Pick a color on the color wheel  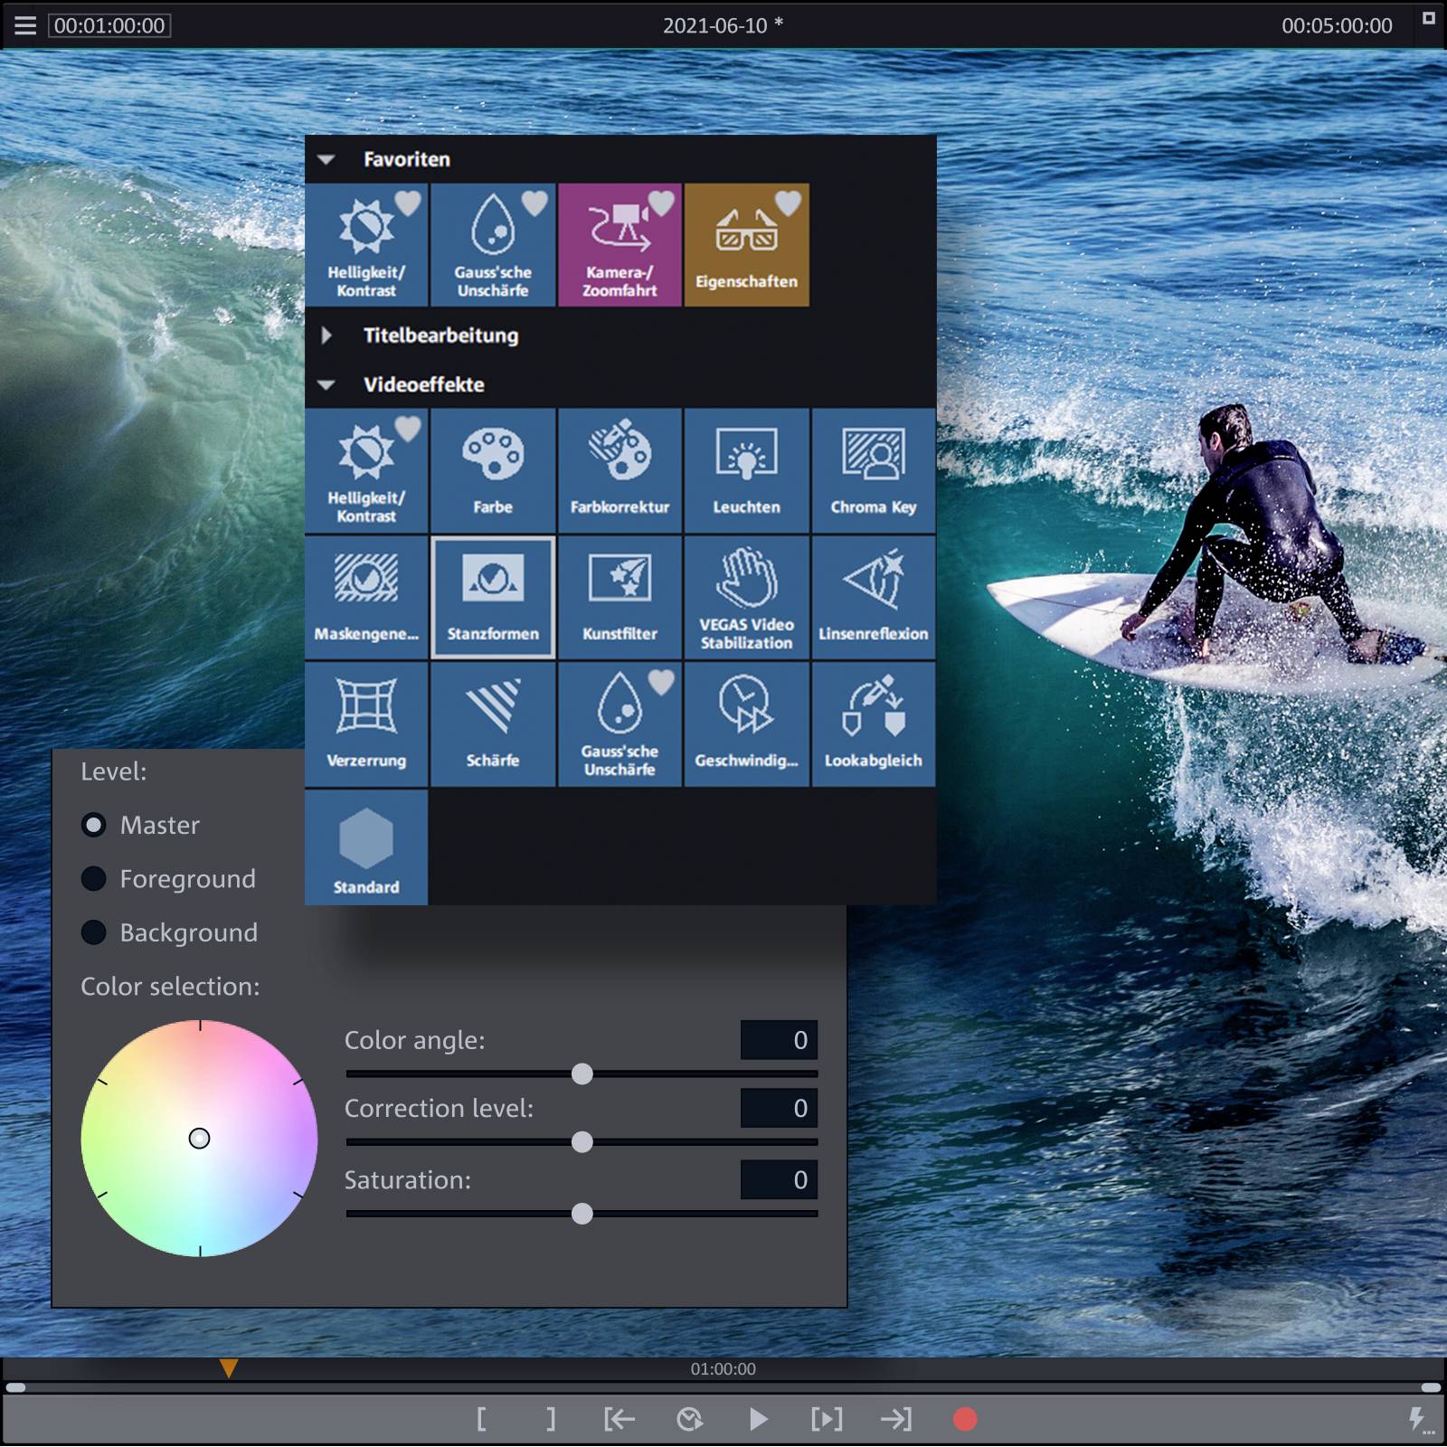(x=199, y=1138)
